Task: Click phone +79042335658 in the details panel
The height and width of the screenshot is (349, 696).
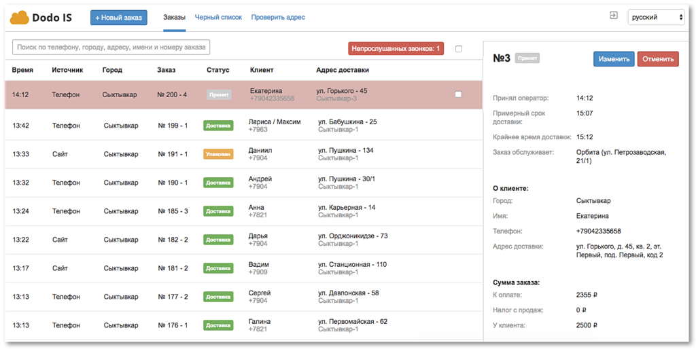Action: coord(598,231)
